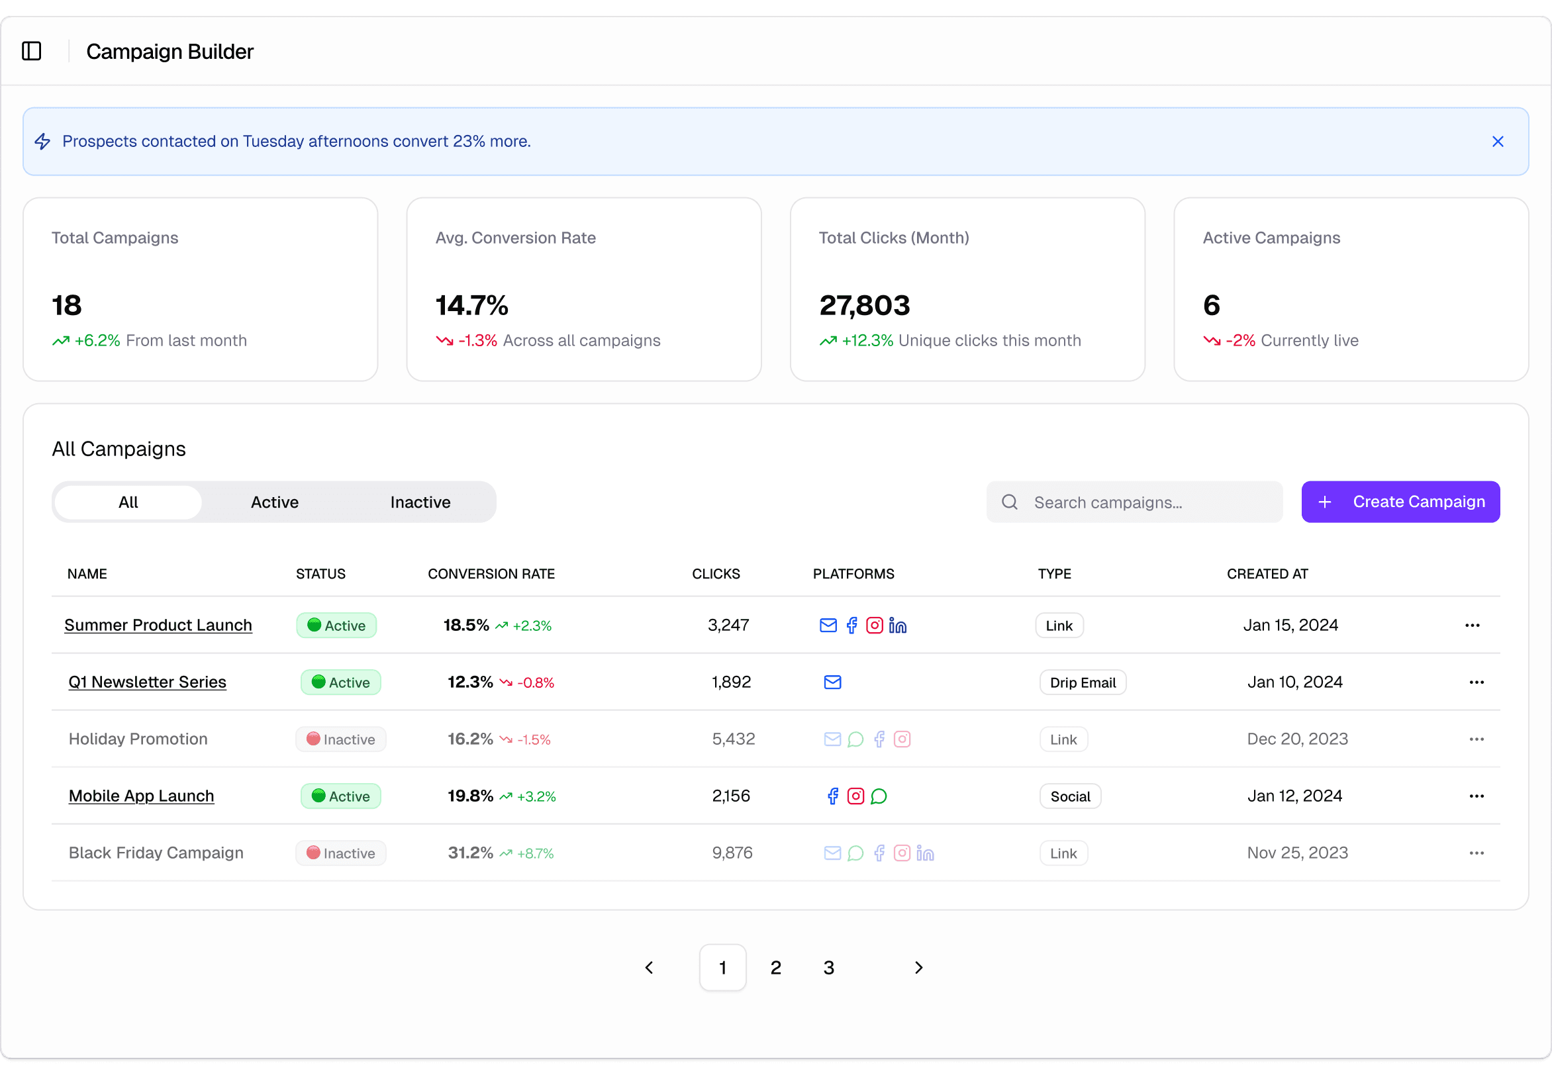Click Instagram icon in Summer Product Launch row
The image size is (1552, 1075).
874,625
